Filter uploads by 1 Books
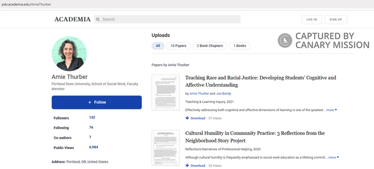The image size is (374, 169). (240, 46)
